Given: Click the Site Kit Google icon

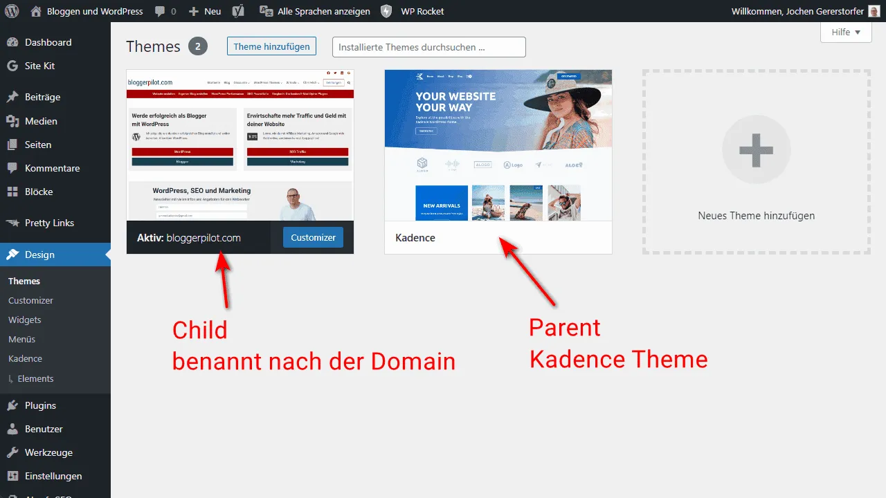Looking at the screenshot, I should (12, 66).
